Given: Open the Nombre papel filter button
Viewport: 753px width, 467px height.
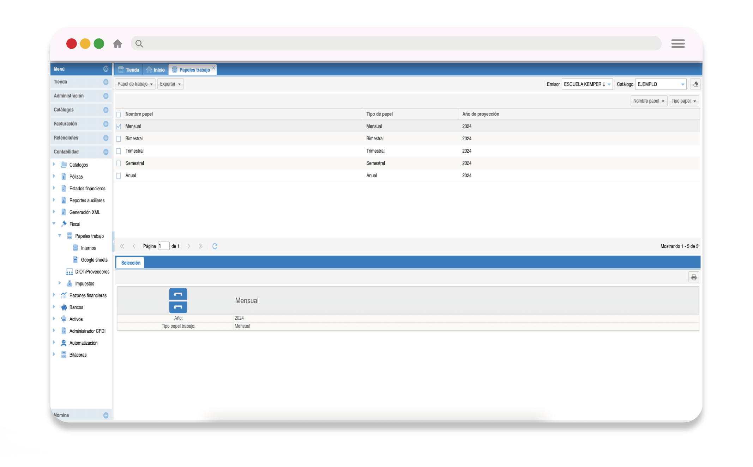Looking at the screenshot, I should pyautogui.click(x=648, y=101).
